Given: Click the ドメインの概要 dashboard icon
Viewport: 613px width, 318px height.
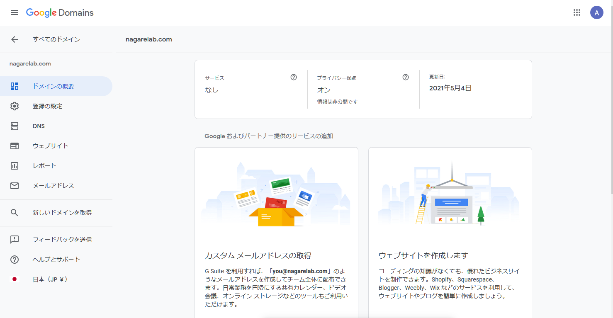Looking at the screenshot, I should (15, 86).
